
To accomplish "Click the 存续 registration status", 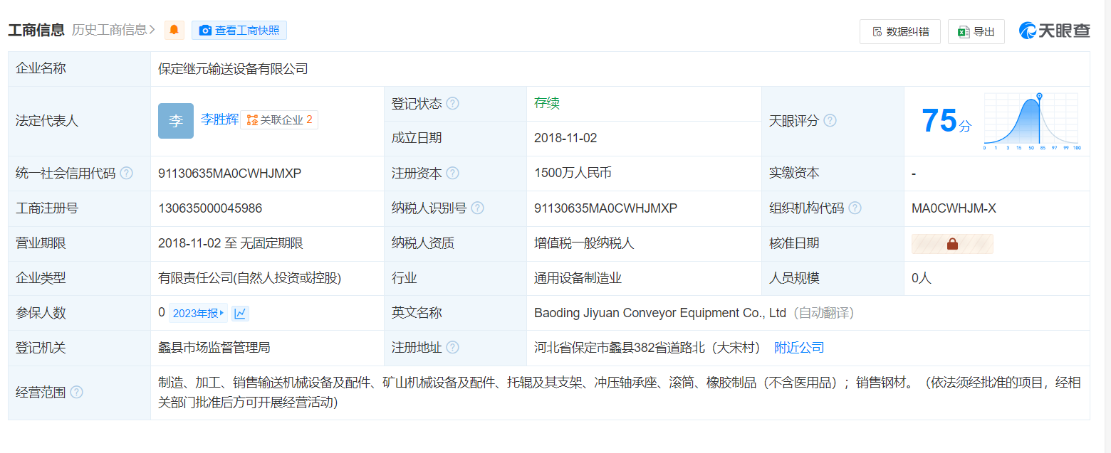I will pyautogui.click(x=547, y=103).
